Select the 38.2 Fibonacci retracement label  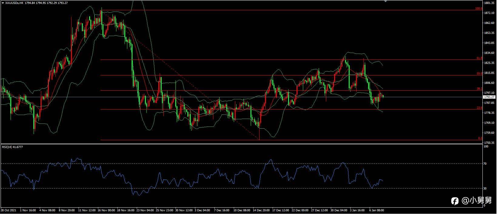coord(479,89)
